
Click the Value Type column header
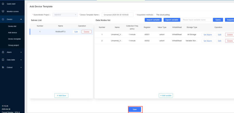pos(162,27)
